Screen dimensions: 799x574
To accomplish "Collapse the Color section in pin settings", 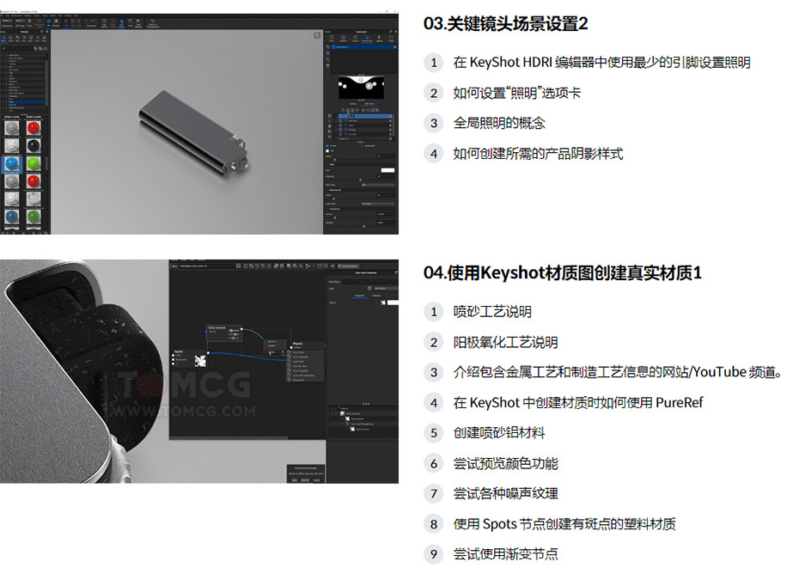I will tap(327, 164).
